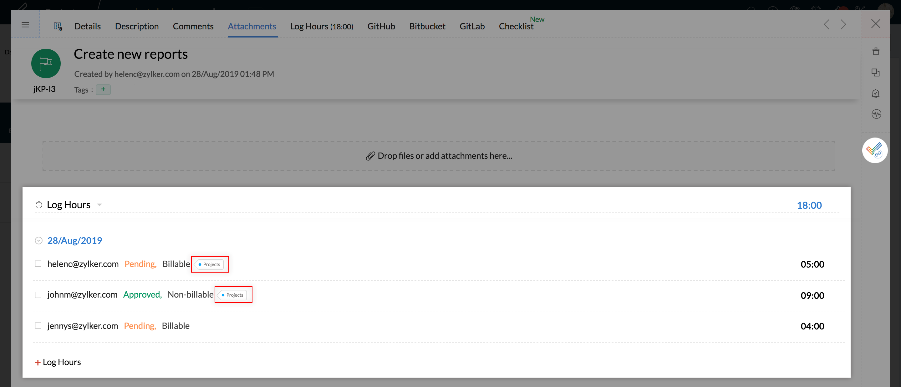Click the attachments drop files area
The image size is (901, 387).
click(x=439, y=156)
